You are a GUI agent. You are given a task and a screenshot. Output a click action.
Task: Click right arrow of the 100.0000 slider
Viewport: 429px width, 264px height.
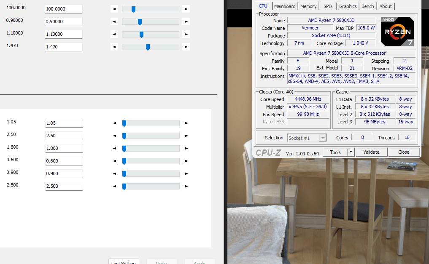coord(186,9)
